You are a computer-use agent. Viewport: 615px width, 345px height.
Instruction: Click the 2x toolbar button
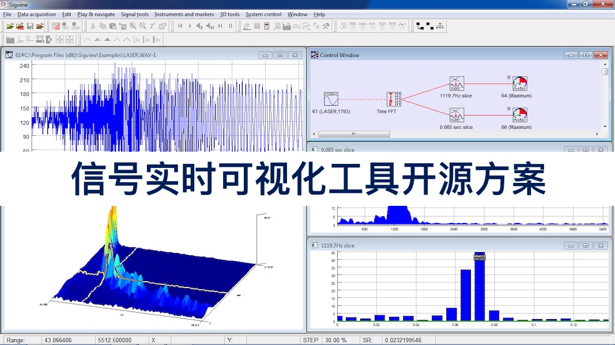[148, 40]
